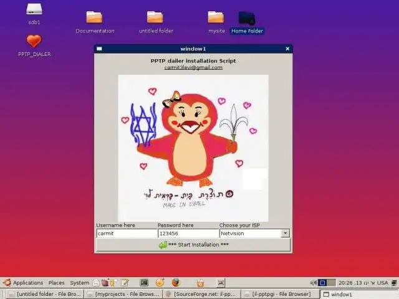399x299 pixels.
Task: Click the volume speaker icon in tray
Action: coord(314,282)
